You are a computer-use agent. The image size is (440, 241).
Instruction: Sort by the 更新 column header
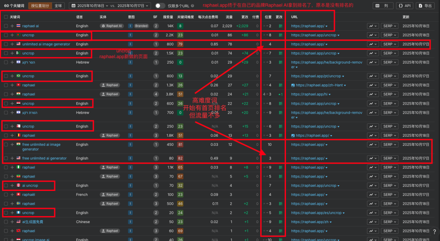406,17
